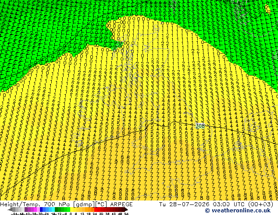Click the '-54' legend scale label
278x215 pixels.
tap(14, 214)
